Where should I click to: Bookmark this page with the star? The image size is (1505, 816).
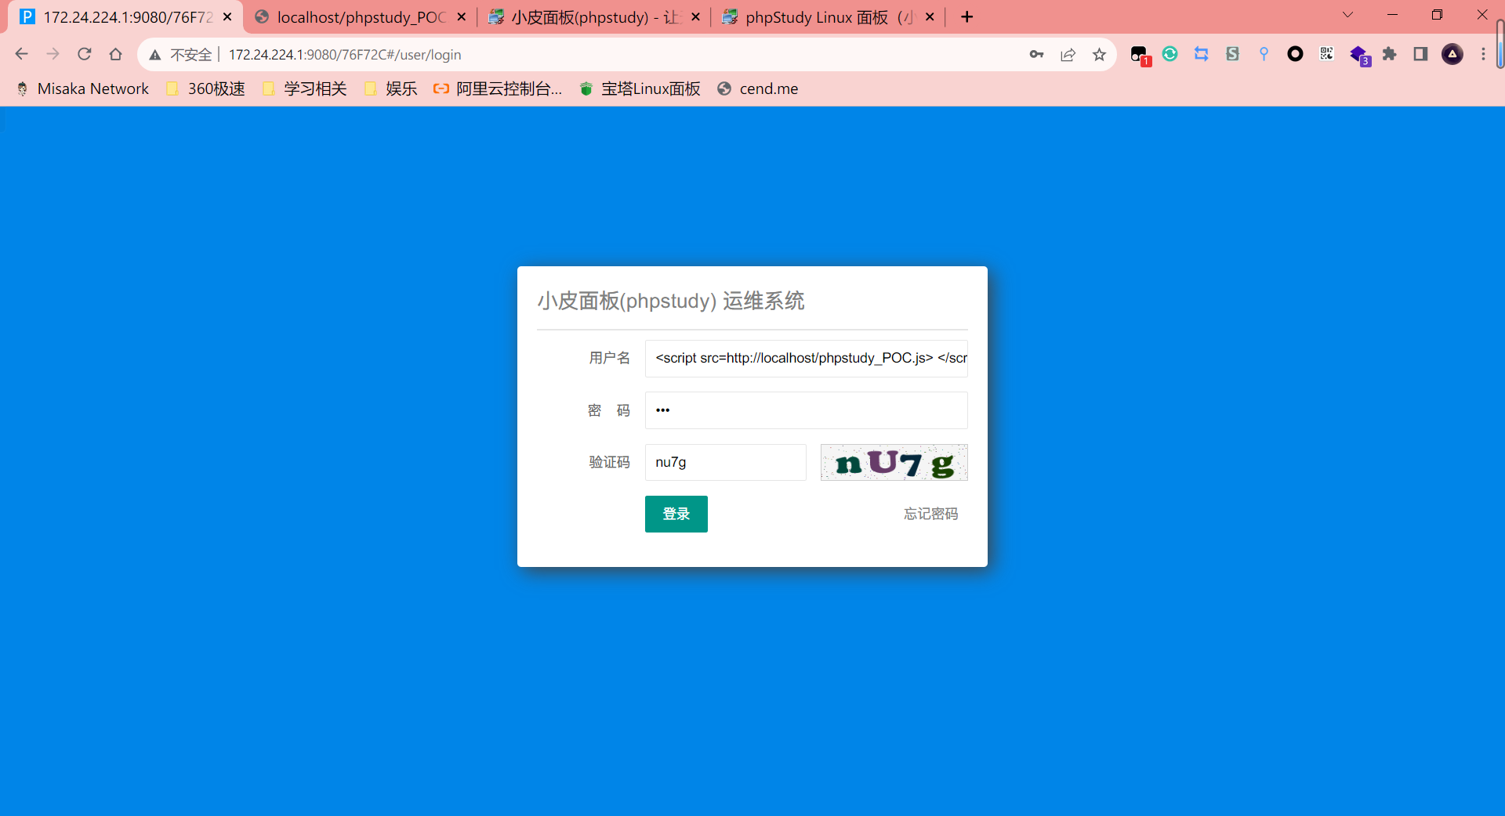pyautogui.click(x=1099, y=54)
